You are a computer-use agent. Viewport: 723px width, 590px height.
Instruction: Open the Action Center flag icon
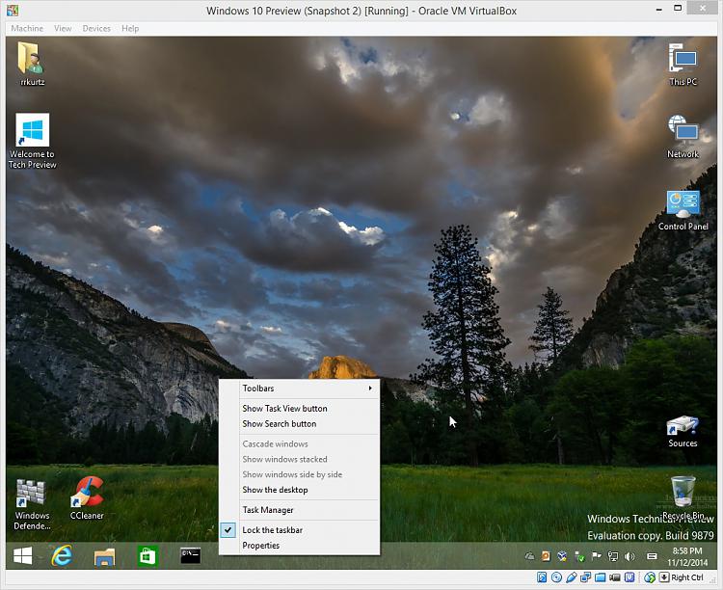pyautogui.click(x=596, y=556)
